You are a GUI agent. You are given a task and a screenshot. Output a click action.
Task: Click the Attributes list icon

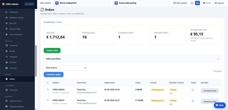7,57
